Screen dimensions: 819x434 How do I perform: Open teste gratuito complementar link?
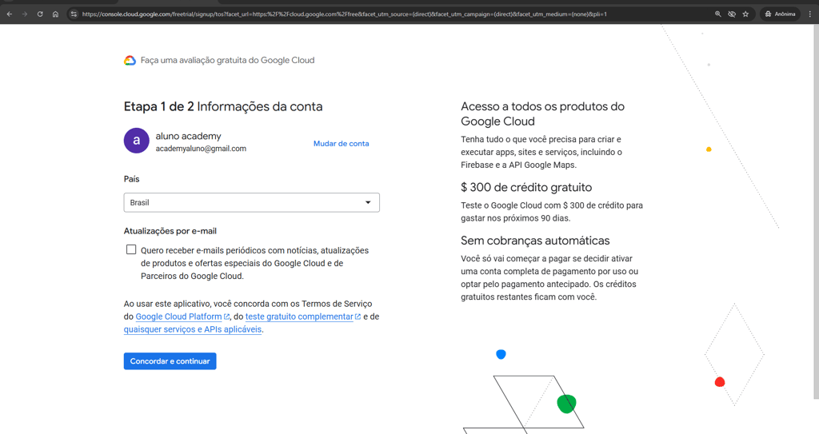299,317
